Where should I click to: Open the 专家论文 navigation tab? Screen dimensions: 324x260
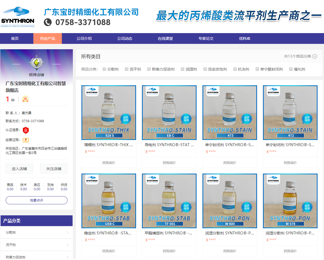tap(206, 38)
